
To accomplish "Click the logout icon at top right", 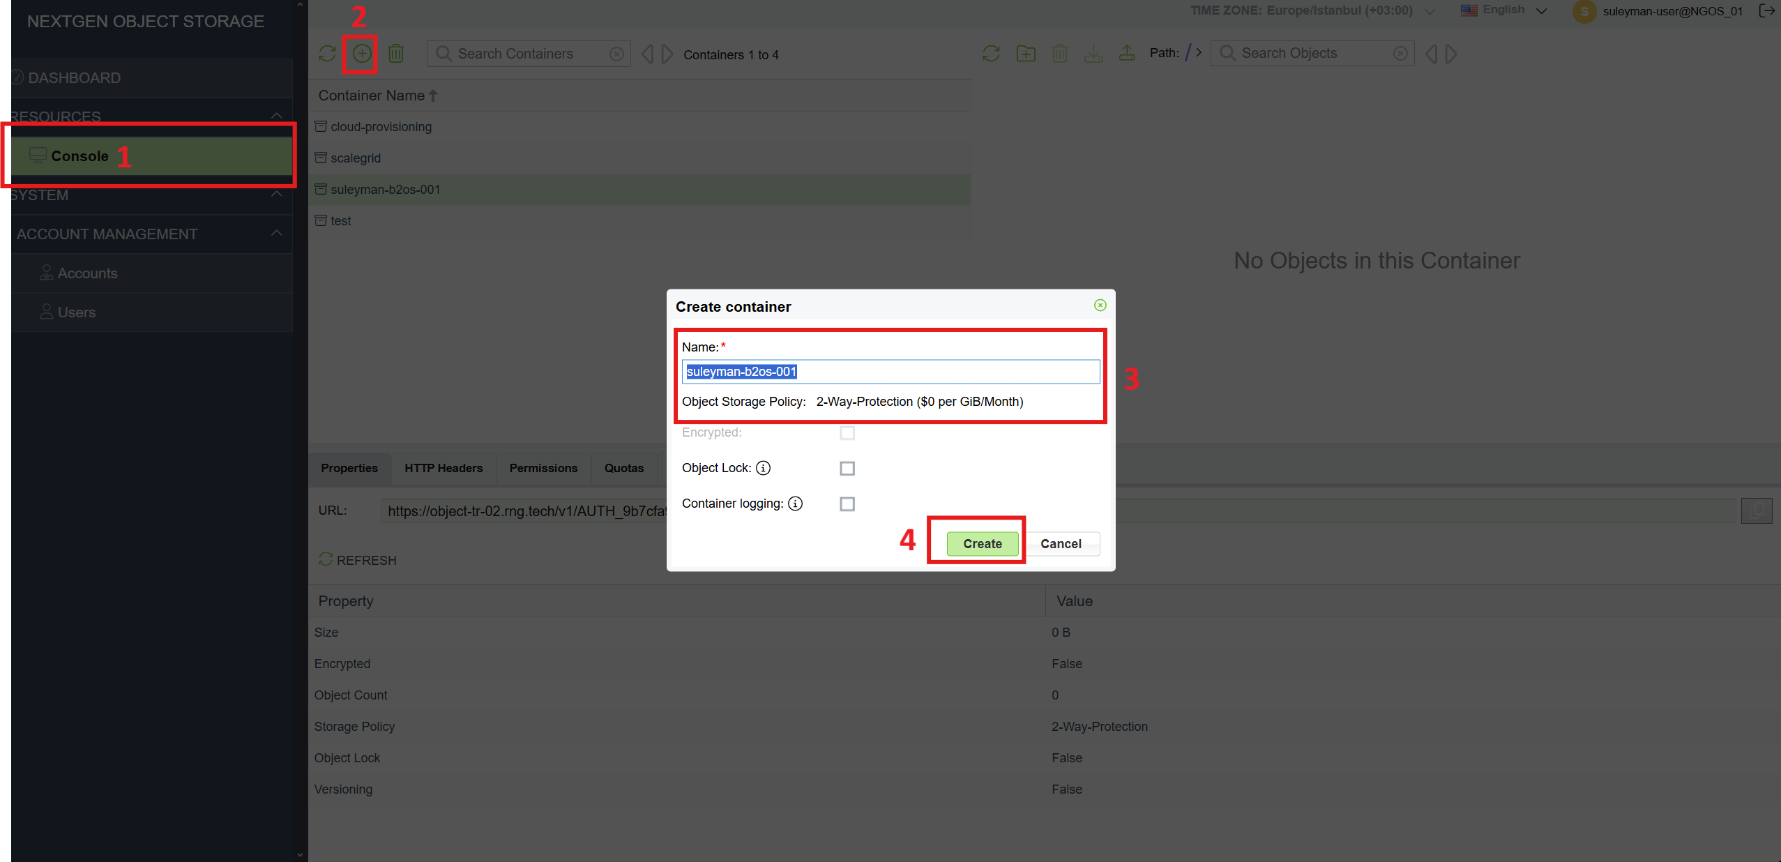I will [x=1766, y=10].
